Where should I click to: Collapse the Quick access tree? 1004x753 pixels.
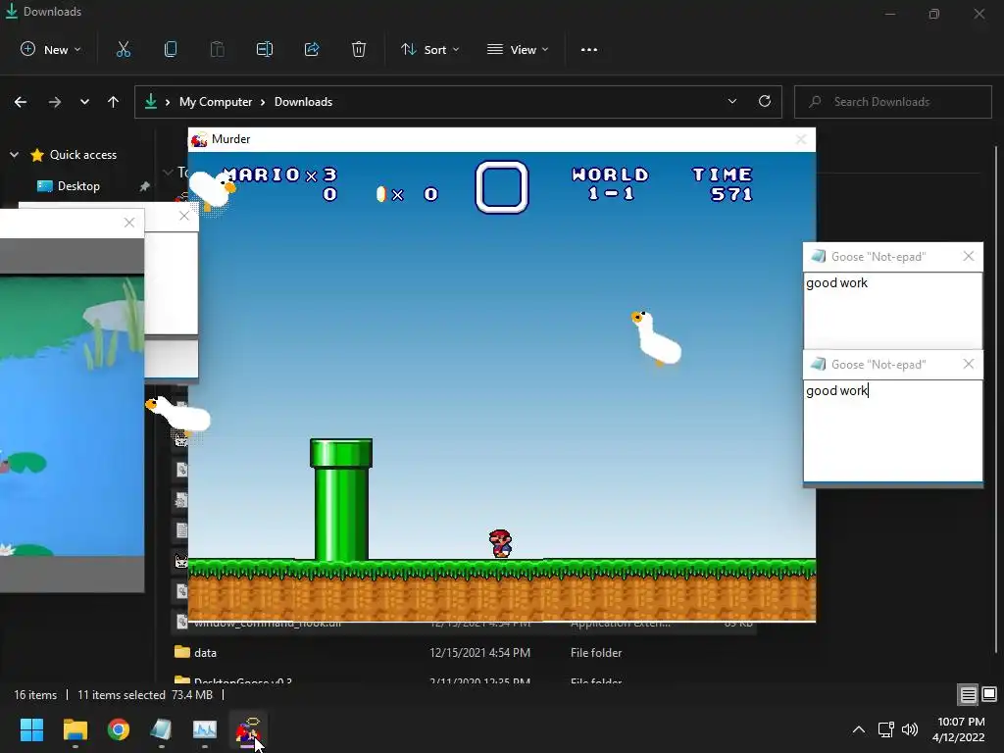14,155
